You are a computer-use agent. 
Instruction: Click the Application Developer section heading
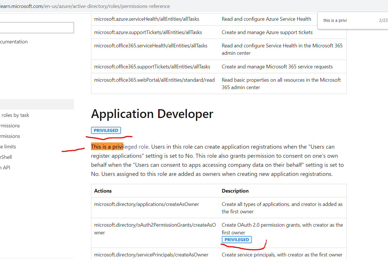(x=152, y=114)
